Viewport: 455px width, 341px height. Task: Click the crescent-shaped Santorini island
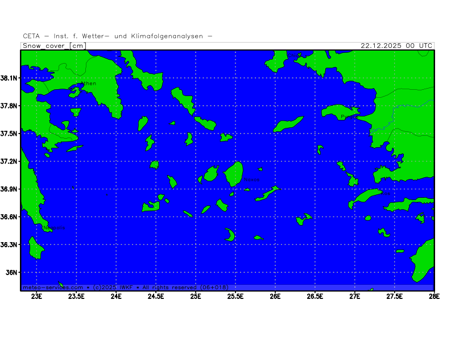pyautogui.click(x=230, y=235)
